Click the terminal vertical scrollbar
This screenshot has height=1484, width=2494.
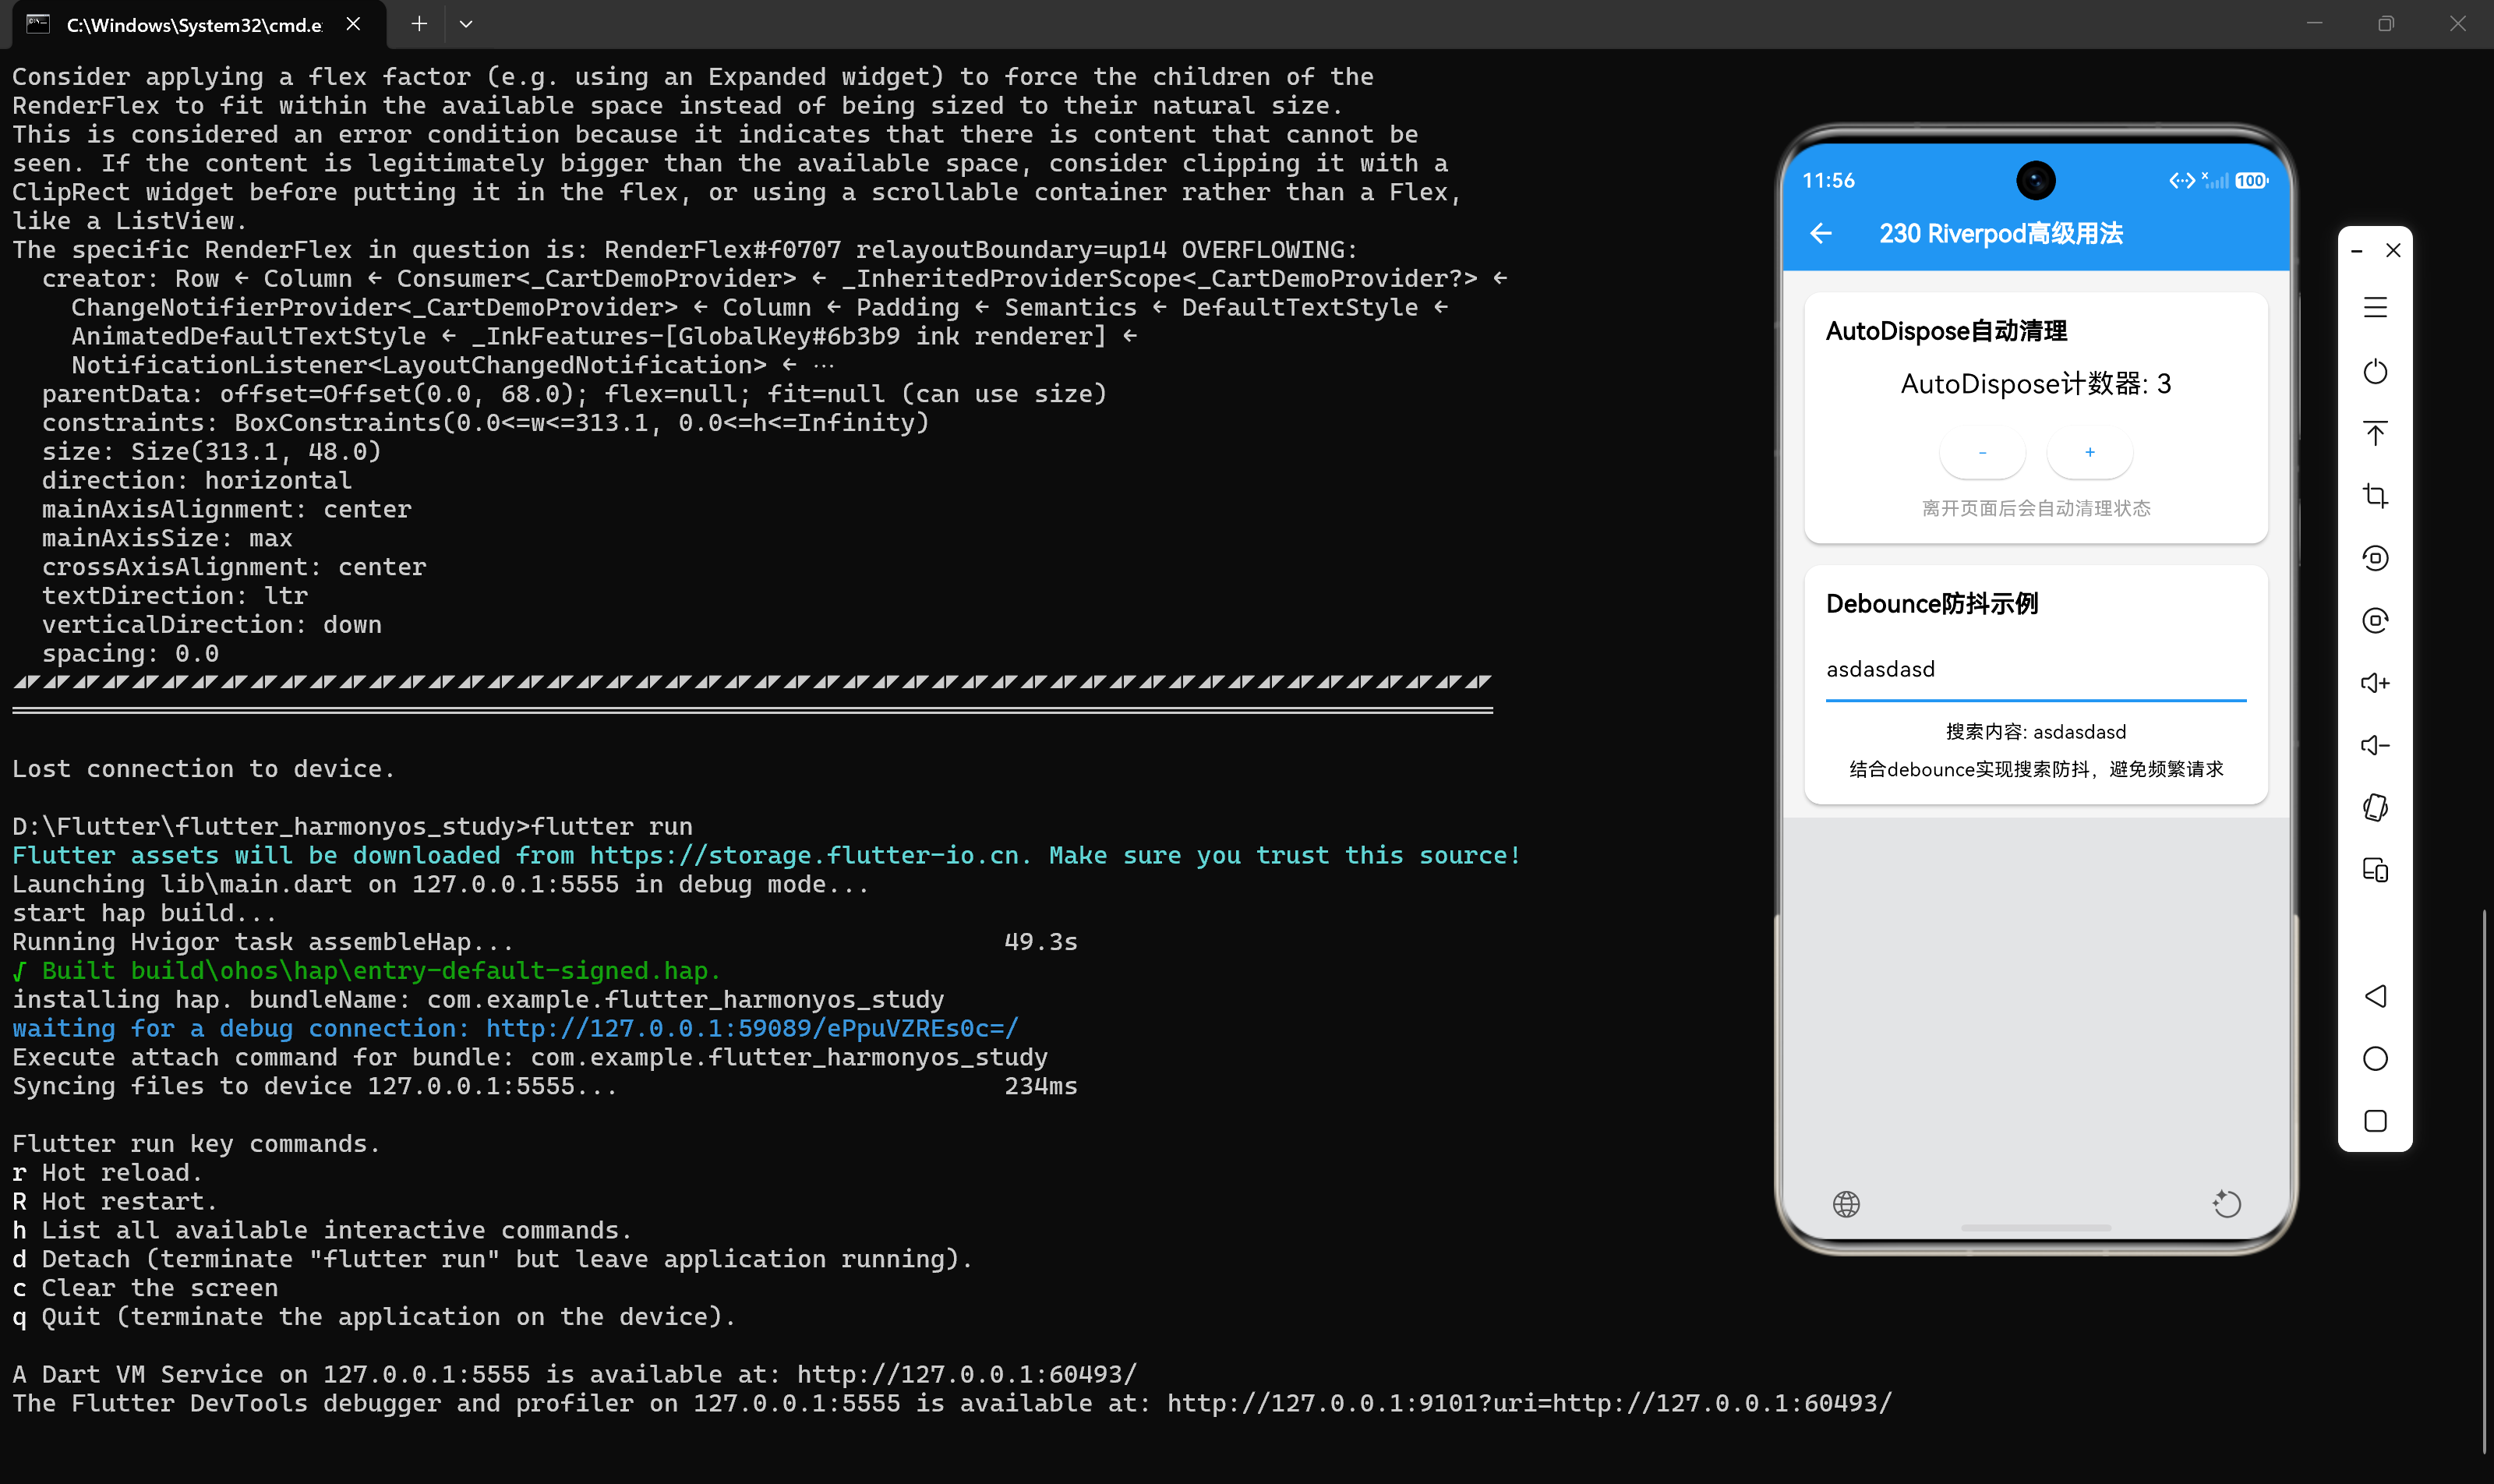click(2484, 1180)
